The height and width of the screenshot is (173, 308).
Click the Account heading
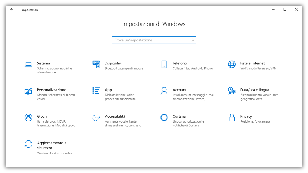point(180,90)
